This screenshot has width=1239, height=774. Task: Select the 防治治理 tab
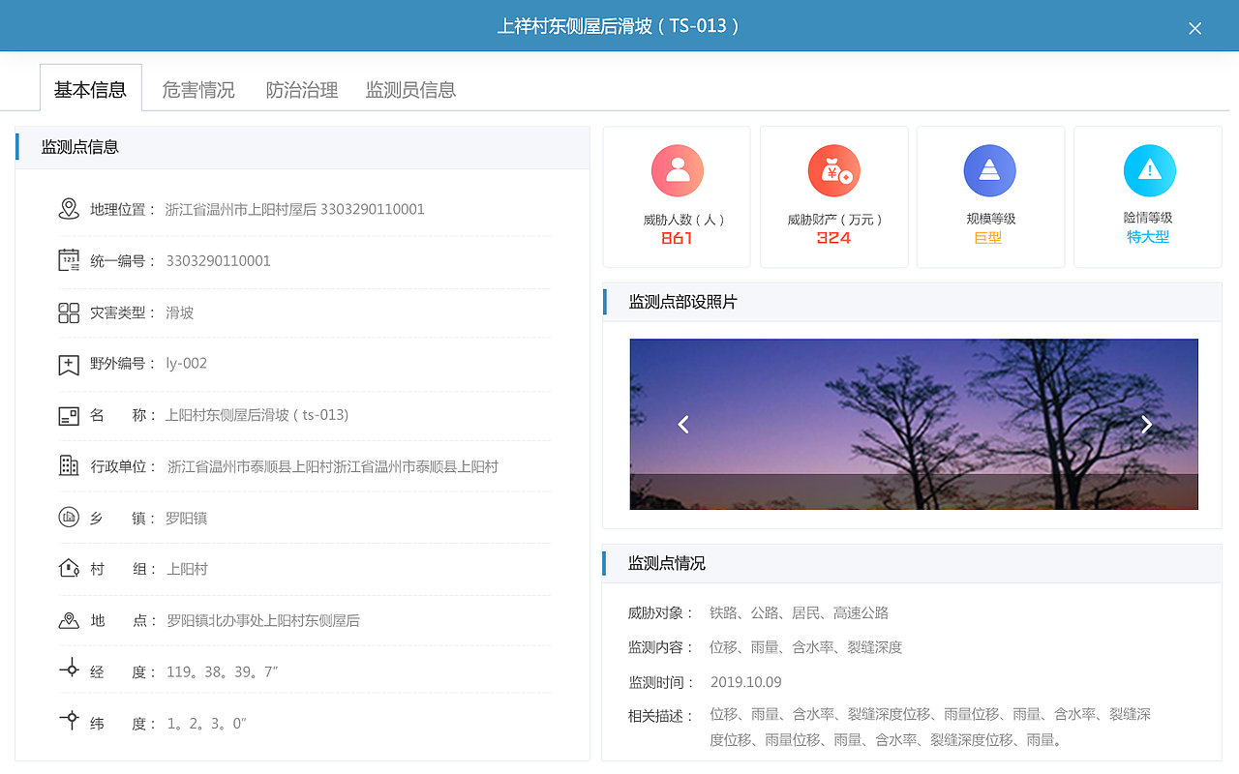[301, 89]
